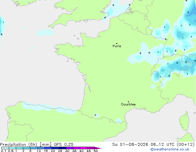Click the 'GFS 0.25' model label
The height and width of the screenshot is (152, 196).
pos(64,145)
